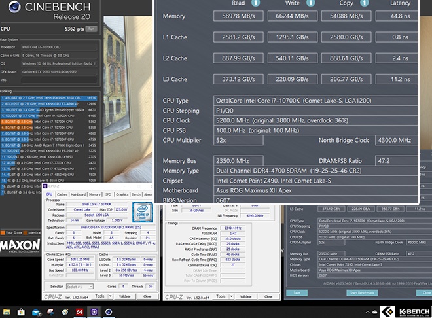Click Close in the right CPU-Z window
This screenshot has width=432, height=318.
[x=268, y=296]
